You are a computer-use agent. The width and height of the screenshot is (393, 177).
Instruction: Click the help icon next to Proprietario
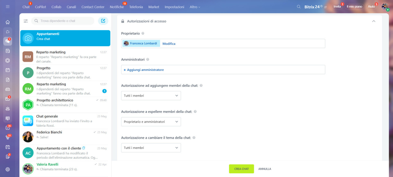click(143, 33)
